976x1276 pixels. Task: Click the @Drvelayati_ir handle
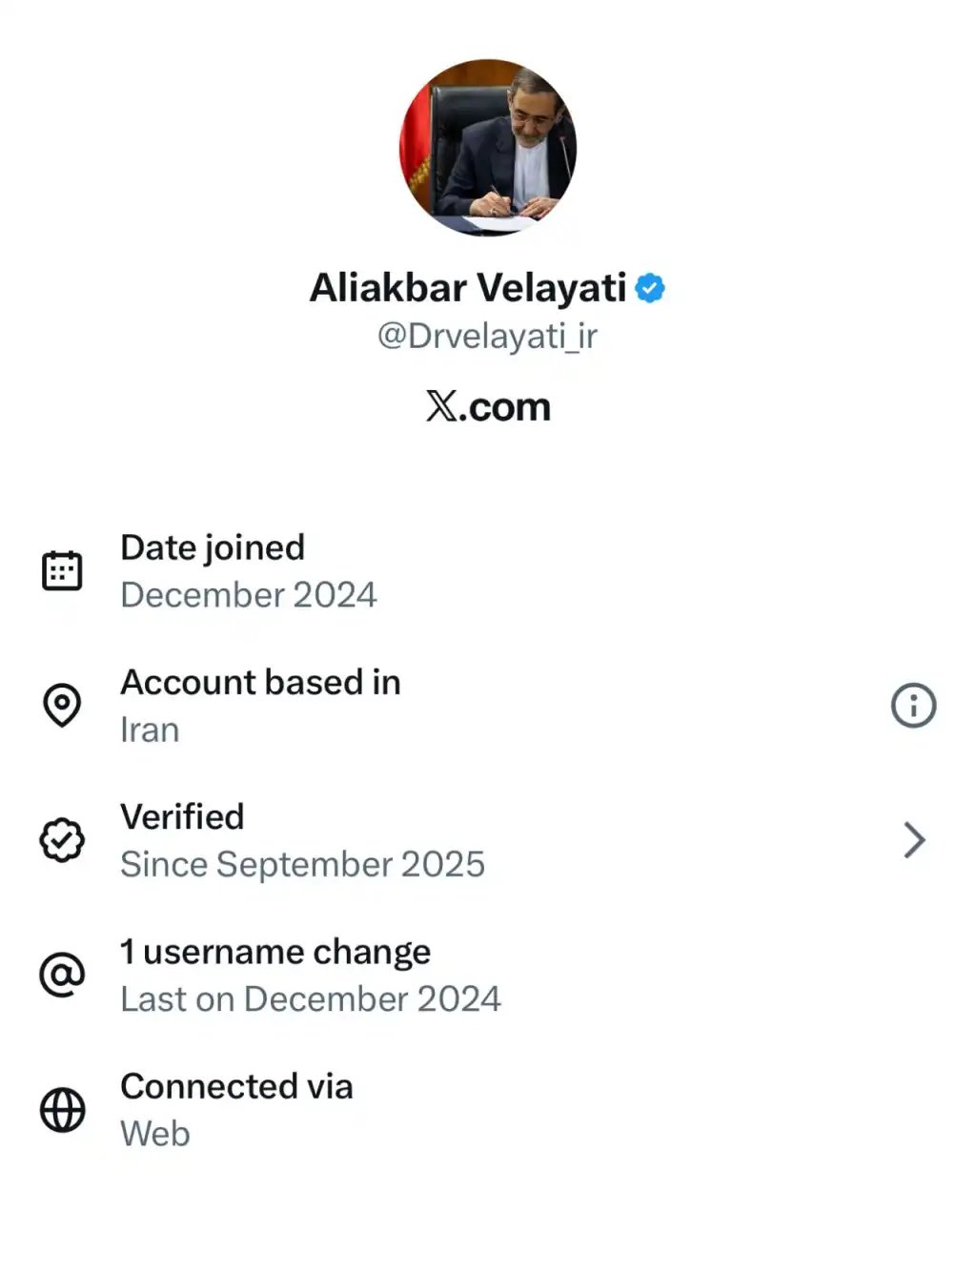(x=487, y=336)
